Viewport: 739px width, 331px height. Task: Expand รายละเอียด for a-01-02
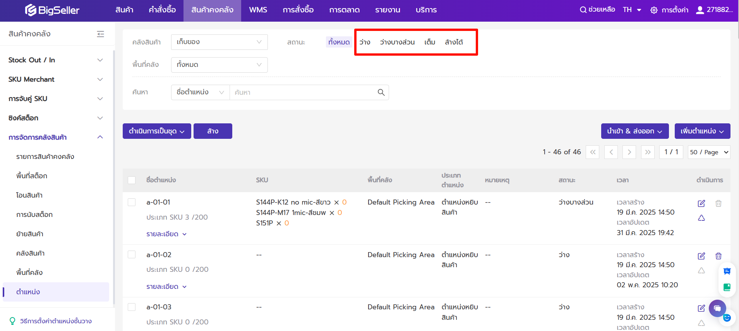(166, 287)
